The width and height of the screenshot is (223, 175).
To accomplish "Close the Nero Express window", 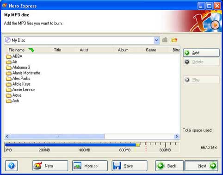I will 217,6.
